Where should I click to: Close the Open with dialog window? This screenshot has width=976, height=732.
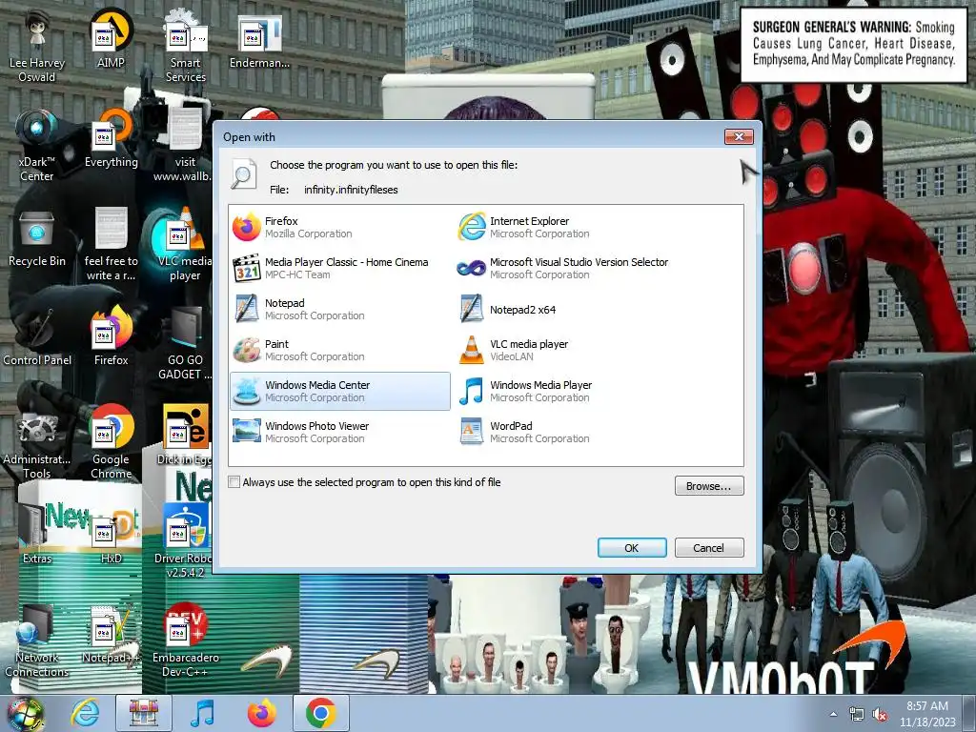[739, 136]
